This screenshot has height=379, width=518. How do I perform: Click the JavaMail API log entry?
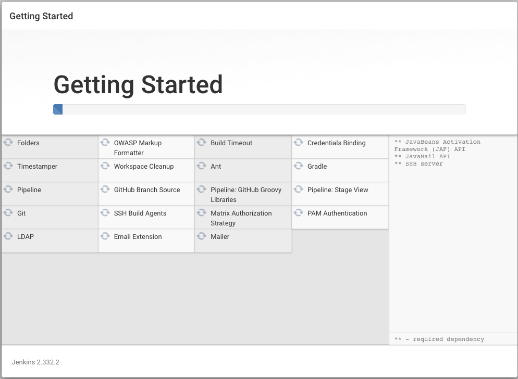[422, 157]
